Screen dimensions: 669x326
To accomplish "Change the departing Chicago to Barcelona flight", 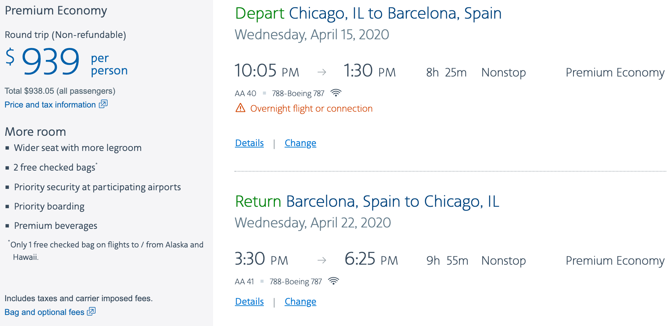I will 300,143.
